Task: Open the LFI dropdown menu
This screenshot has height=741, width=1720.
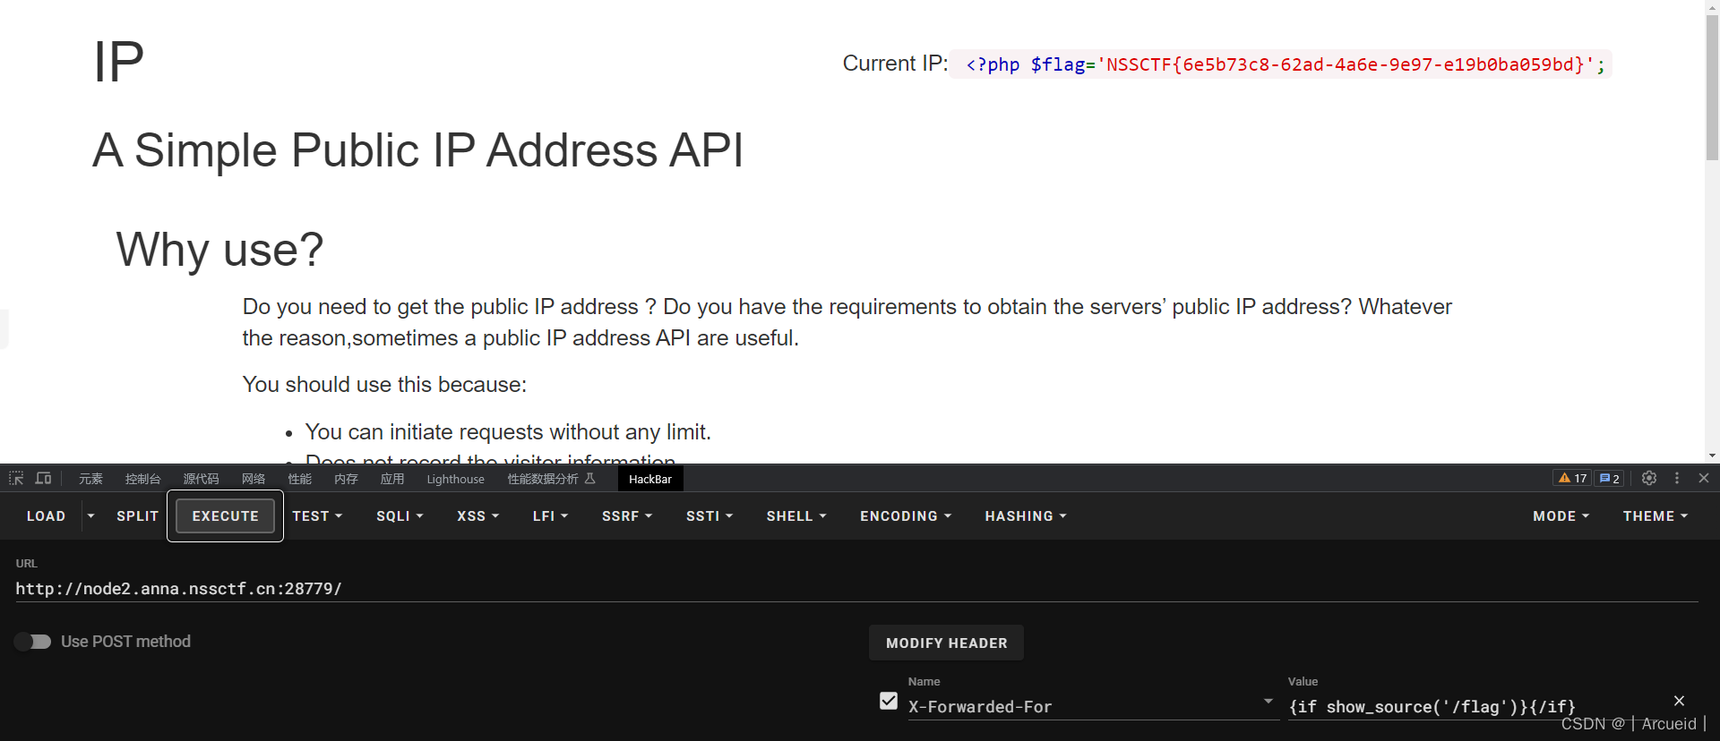Action: coord(550,516)
